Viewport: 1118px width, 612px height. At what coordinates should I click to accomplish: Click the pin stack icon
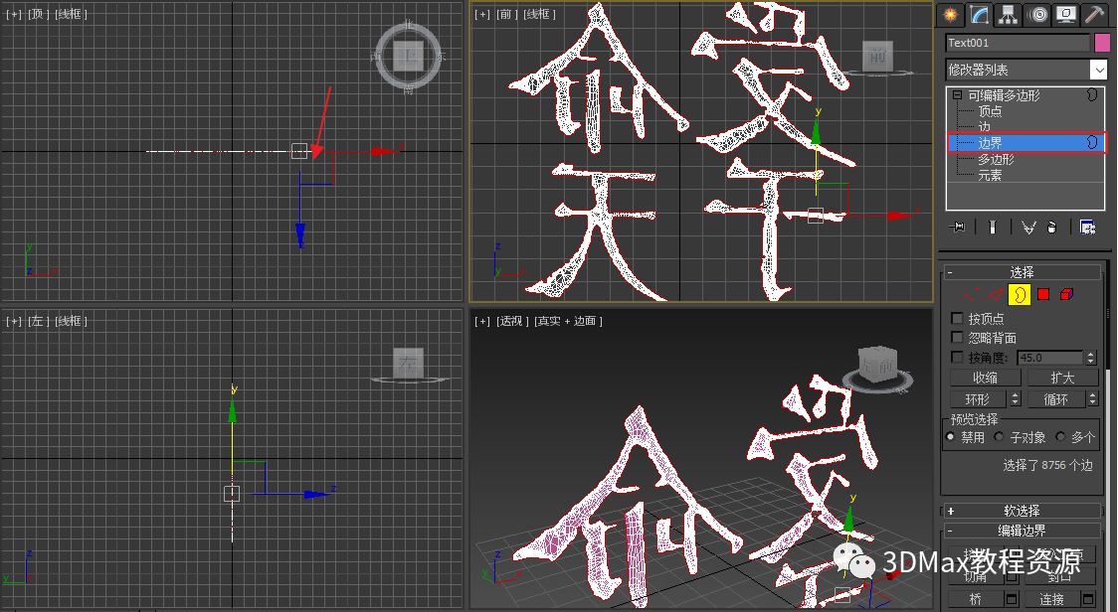coord(958,228)
